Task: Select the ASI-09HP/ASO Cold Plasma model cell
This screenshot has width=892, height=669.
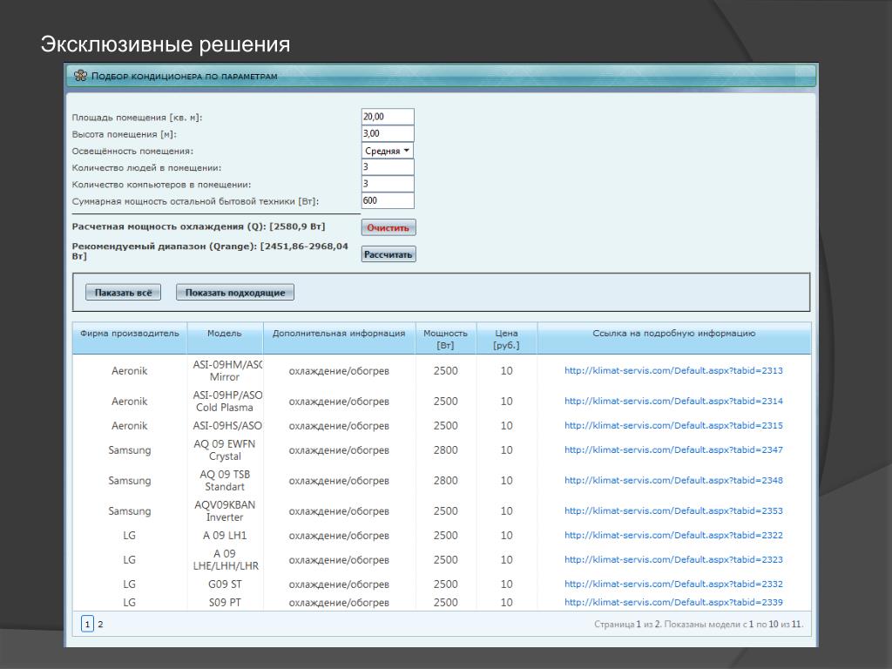Action: 227,401
